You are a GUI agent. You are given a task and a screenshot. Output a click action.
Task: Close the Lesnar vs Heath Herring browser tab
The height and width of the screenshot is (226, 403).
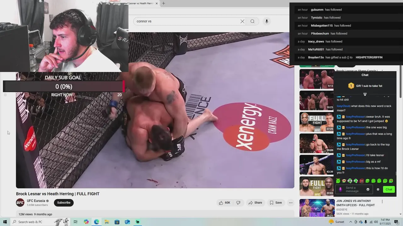point(156,3)
